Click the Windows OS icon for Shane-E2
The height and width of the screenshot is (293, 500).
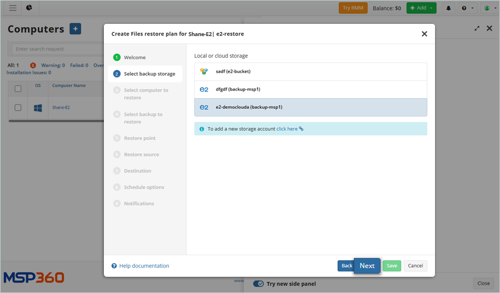38,108
